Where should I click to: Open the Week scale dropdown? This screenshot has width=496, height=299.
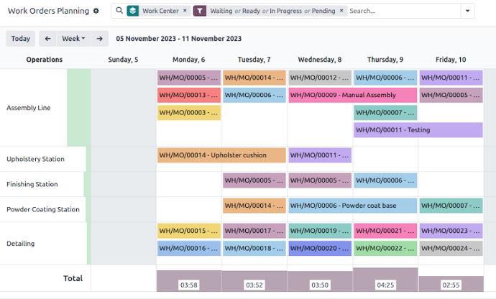[x=73, y=39]
